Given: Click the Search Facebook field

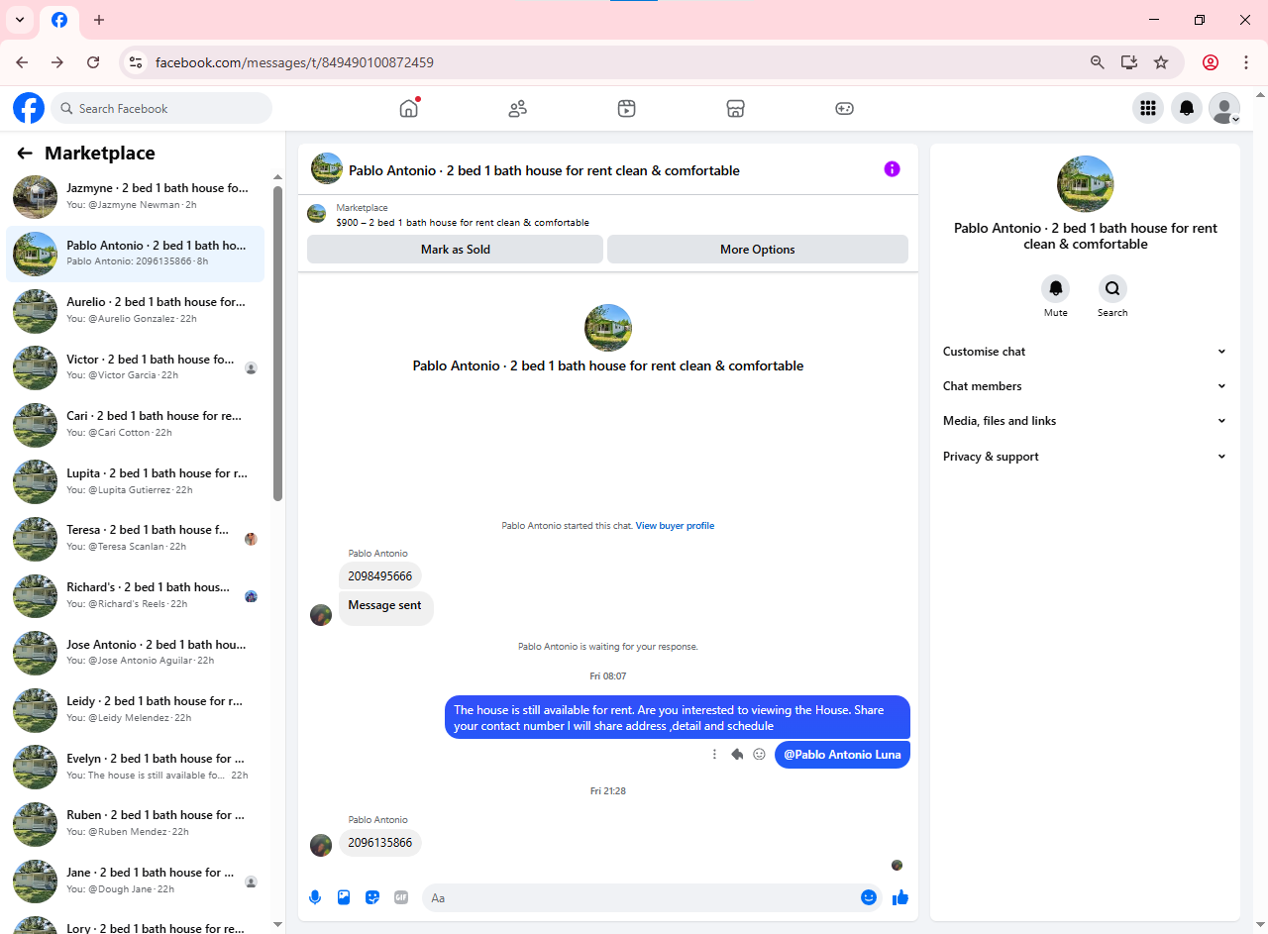Looking at the screenshot, I should 161,108.
